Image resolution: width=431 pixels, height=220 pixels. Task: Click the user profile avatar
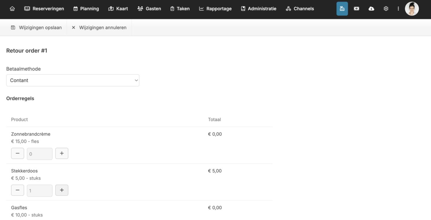tap(412, 9)
